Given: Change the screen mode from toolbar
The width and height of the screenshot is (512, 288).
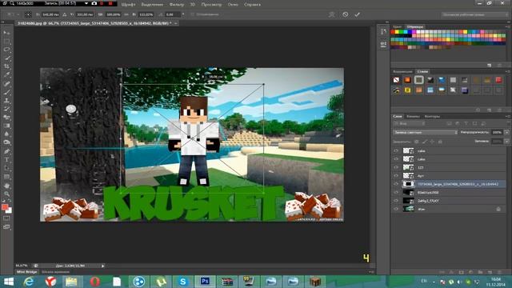Looking at the screenshot, I should coord(6,226).
